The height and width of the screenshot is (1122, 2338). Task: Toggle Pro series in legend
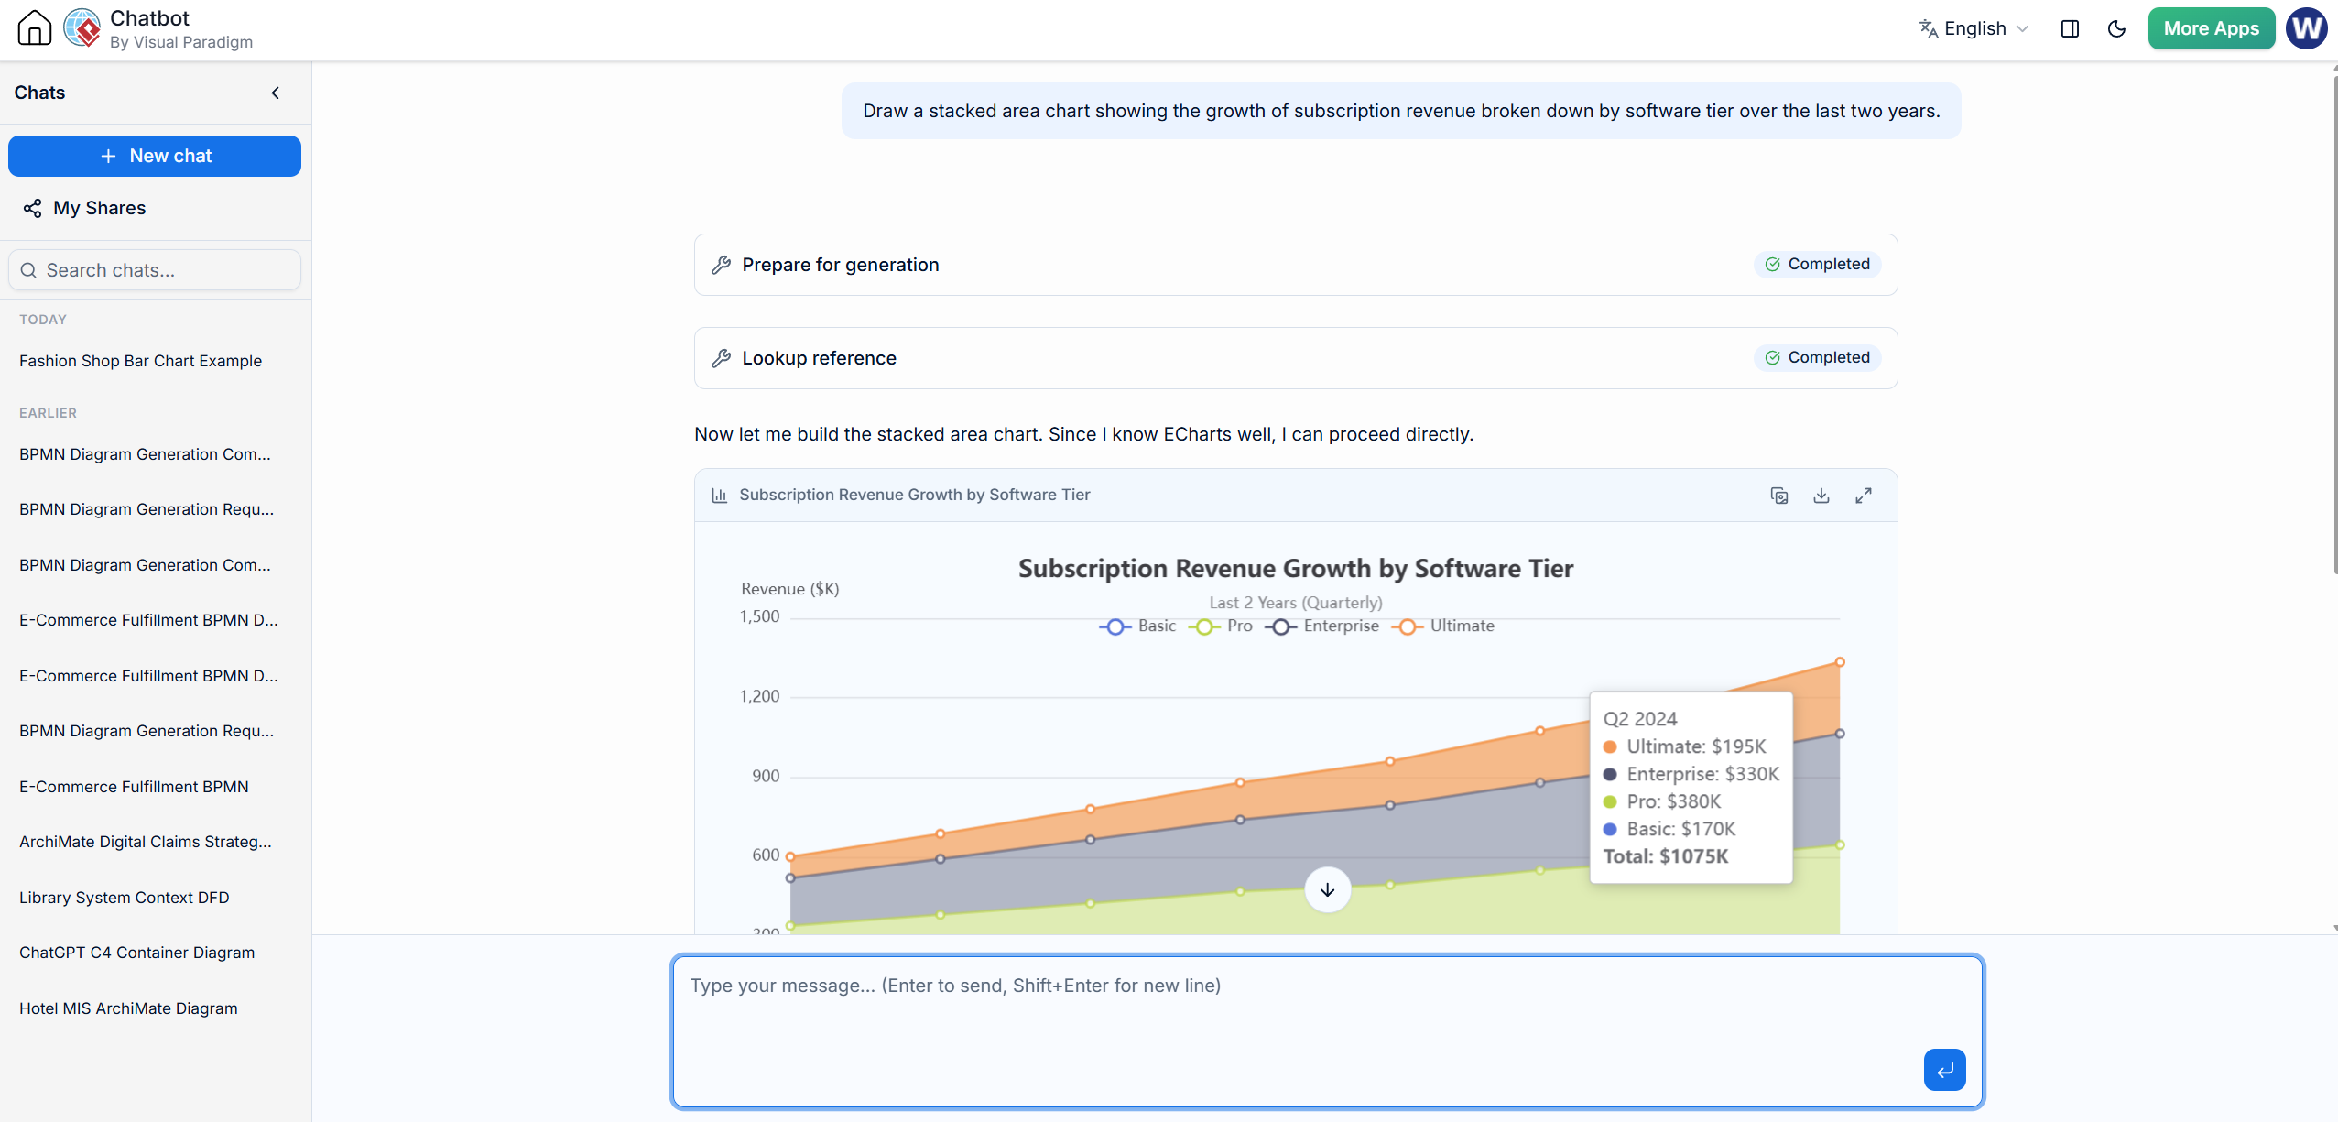tap(1221, 626)
